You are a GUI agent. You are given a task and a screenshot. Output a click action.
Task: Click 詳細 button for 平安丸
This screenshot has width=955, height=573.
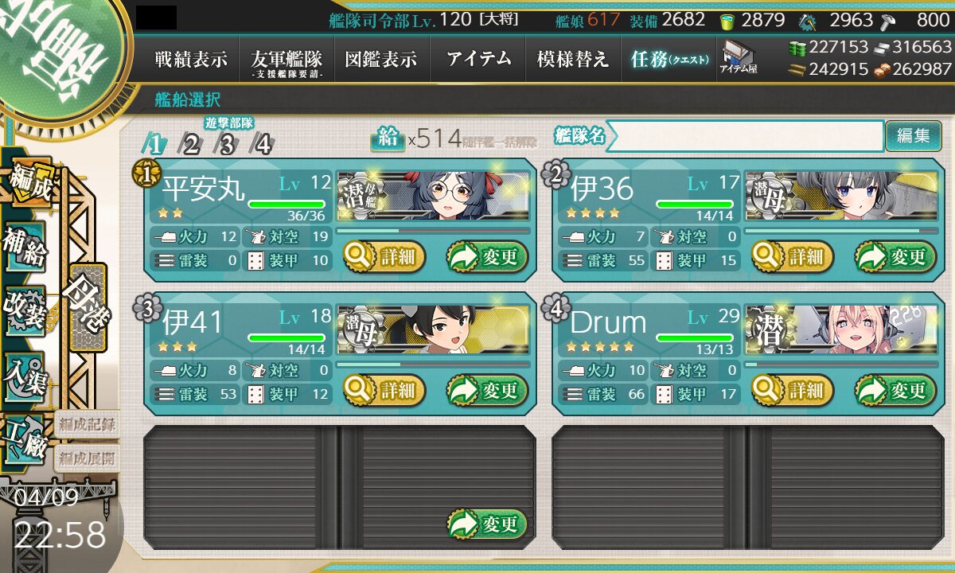click(x=384, y=257)
